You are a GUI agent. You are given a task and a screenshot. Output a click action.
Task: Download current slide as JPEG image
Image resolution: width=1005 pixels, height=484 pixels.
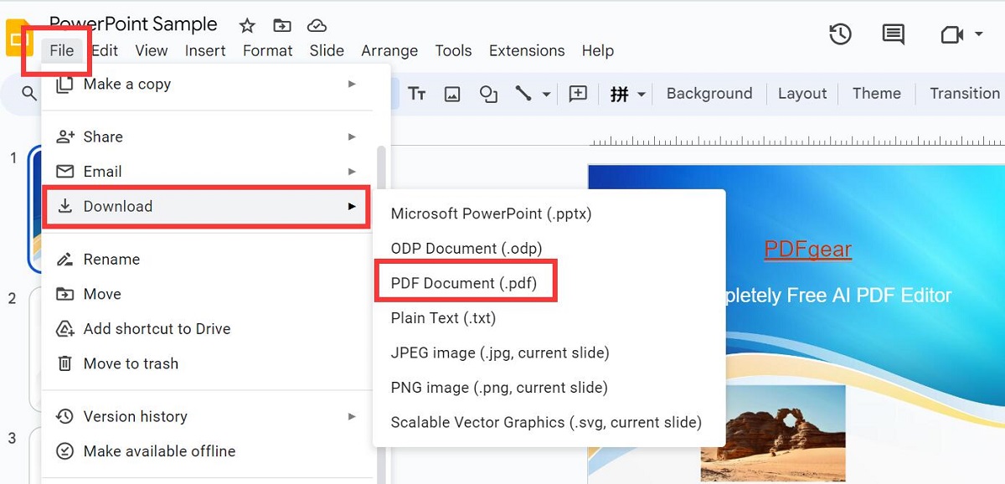549,353
